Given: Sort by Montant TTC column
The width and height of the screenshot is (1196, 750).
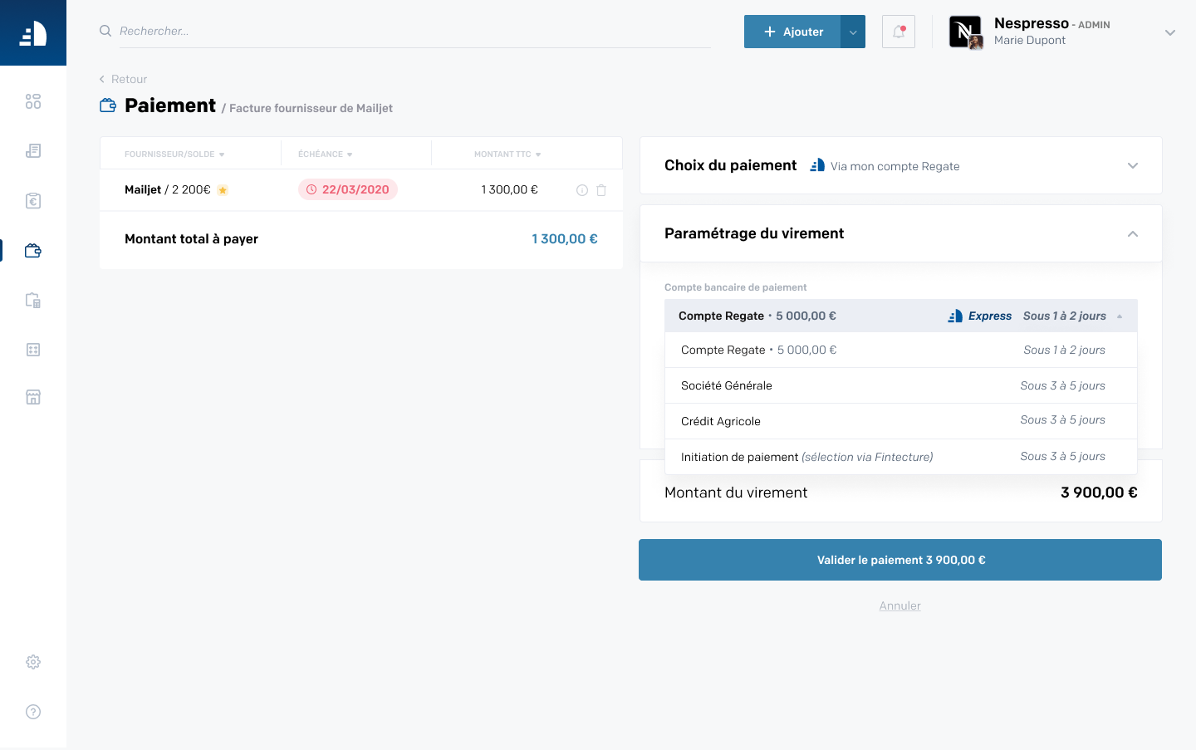Looking at the screenshot, I should (507, 154).
